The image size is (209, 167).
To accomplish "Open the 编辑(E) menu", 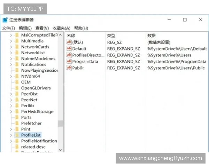I will pos(25,28).
